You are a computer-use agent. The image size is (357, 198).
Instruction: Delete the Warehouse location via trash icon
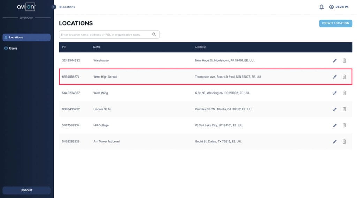click(344, 60)
